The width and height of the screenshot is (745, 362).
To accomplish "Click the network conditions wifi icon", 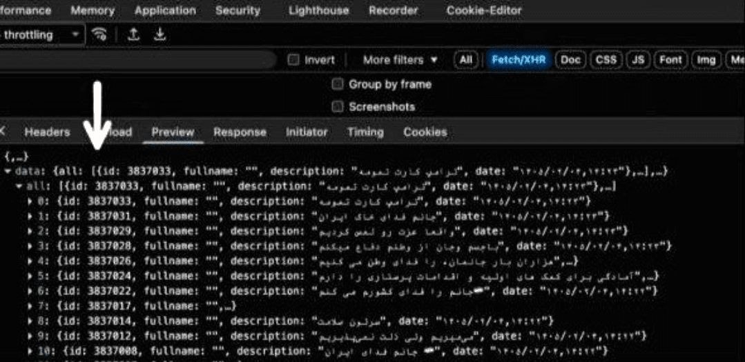I will click(100, 34).
